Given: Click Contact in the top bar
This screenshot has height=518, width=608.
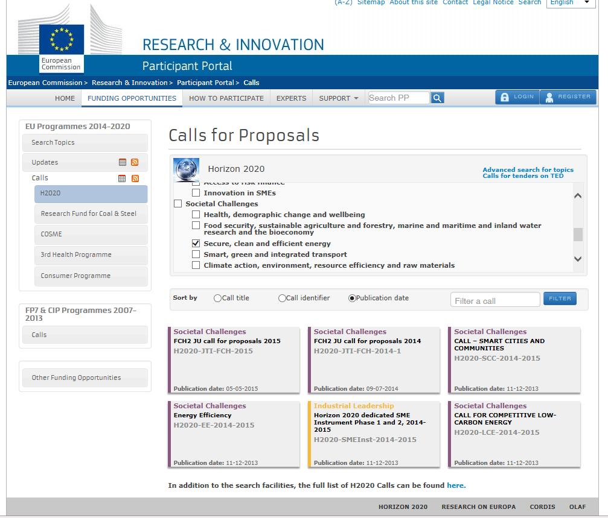Looking at the screenshot, I should click(455, 2).
